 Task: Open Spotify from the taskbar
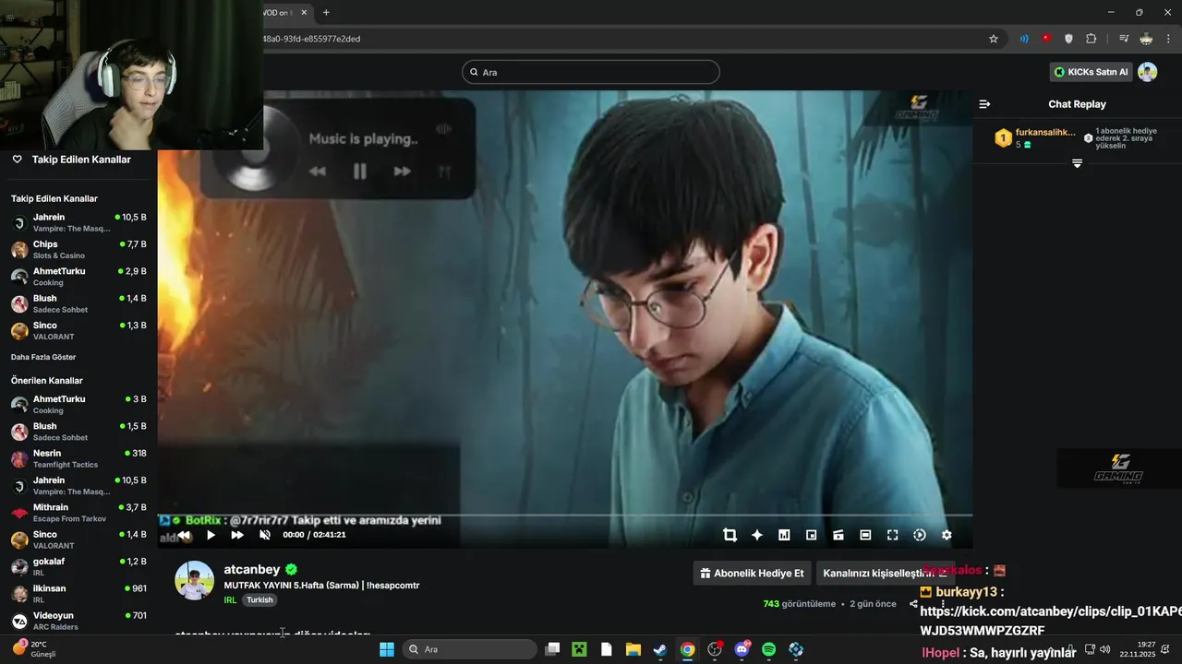pyautogui.click(x=769, y=649)
